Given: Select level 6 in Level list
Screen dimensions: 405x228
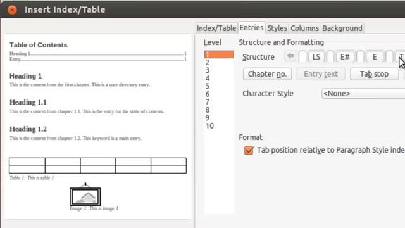Looking at the screenshot, I should pyautogui.click(x=219, y=94).
